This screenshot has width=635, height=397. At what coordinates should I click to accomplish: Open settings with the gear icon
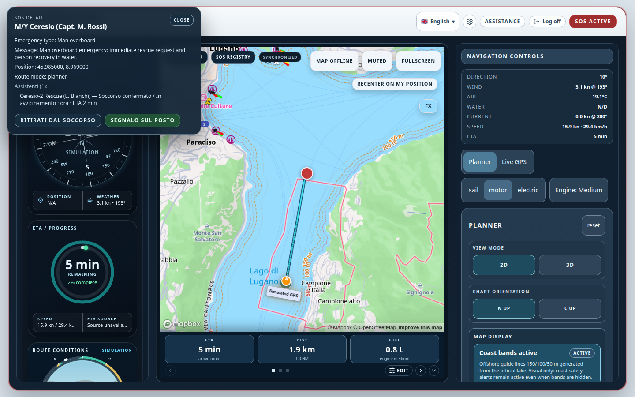(x=470, y=22)
